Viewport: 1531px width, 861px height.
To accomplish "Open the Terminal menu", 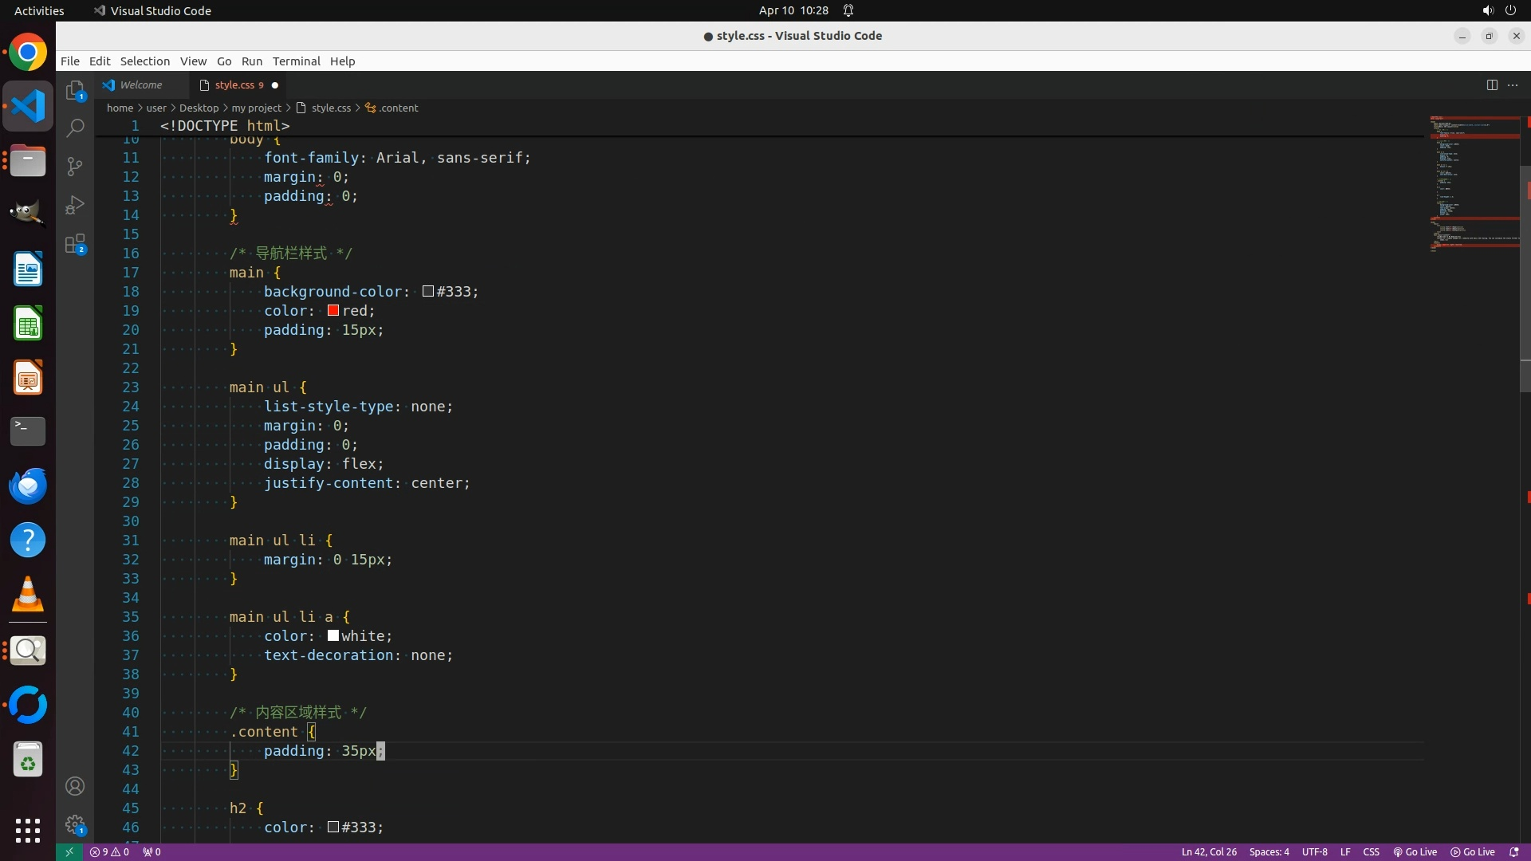I will [x=296, y=61].
